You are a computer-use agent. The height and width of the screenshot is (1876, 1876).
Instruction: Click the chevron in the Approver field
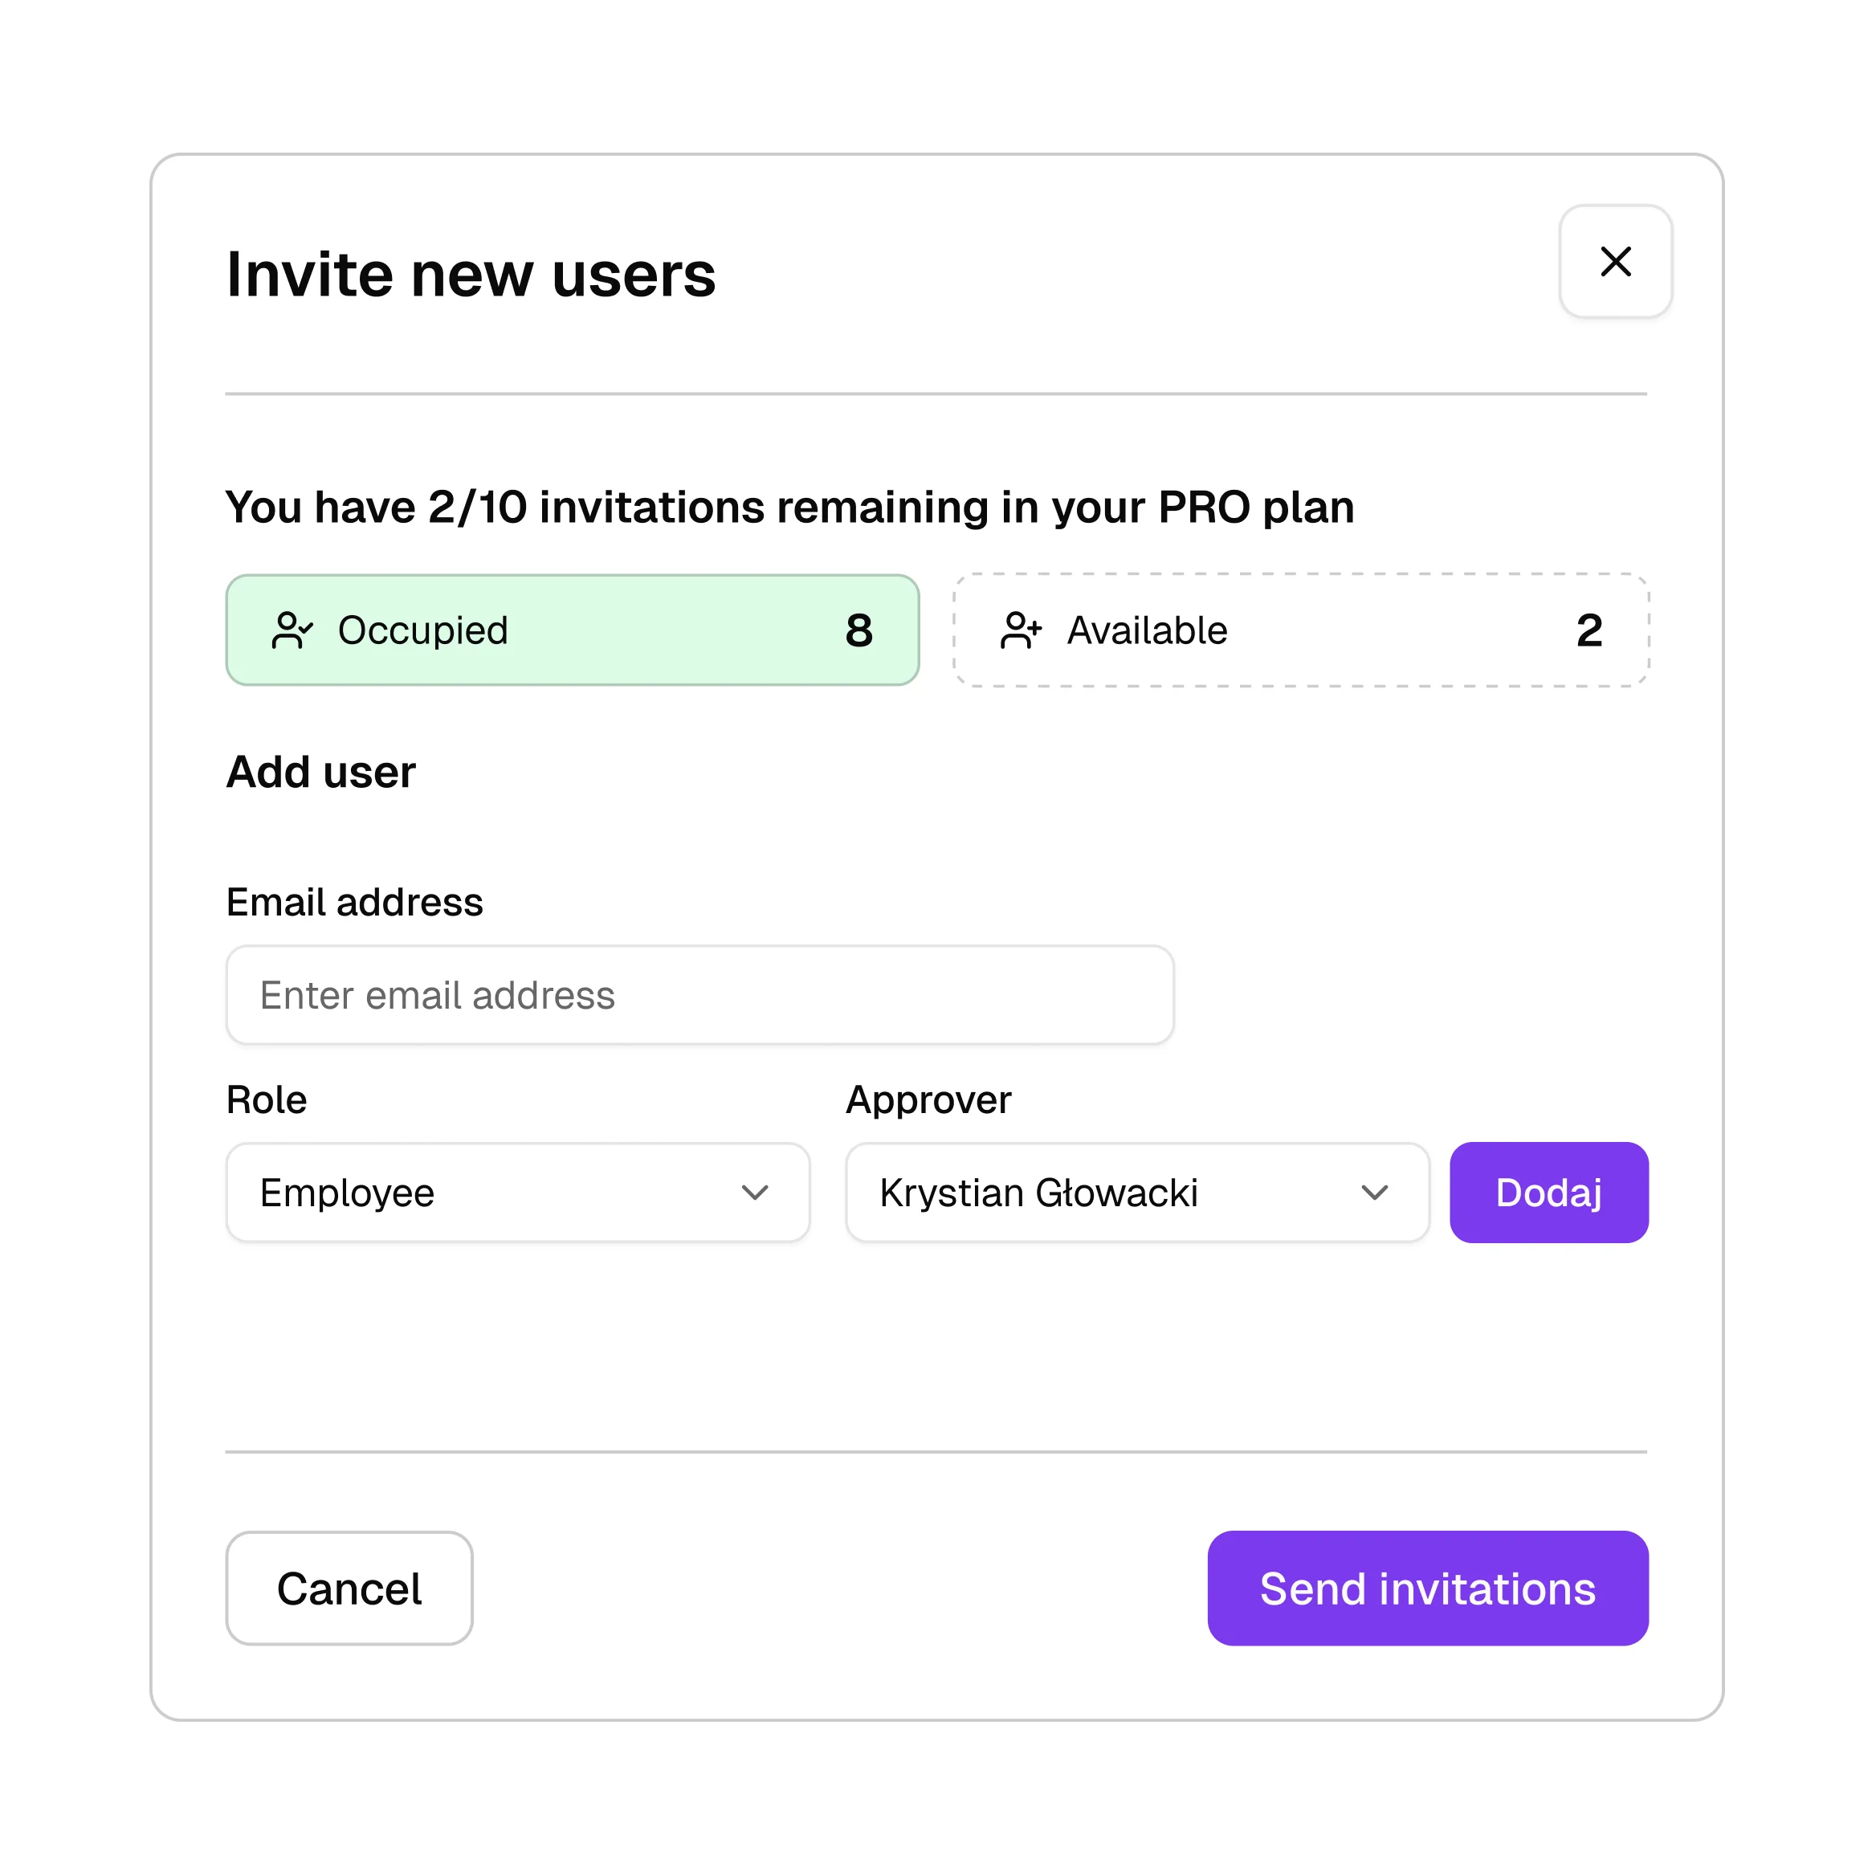coord(1374,1193)
